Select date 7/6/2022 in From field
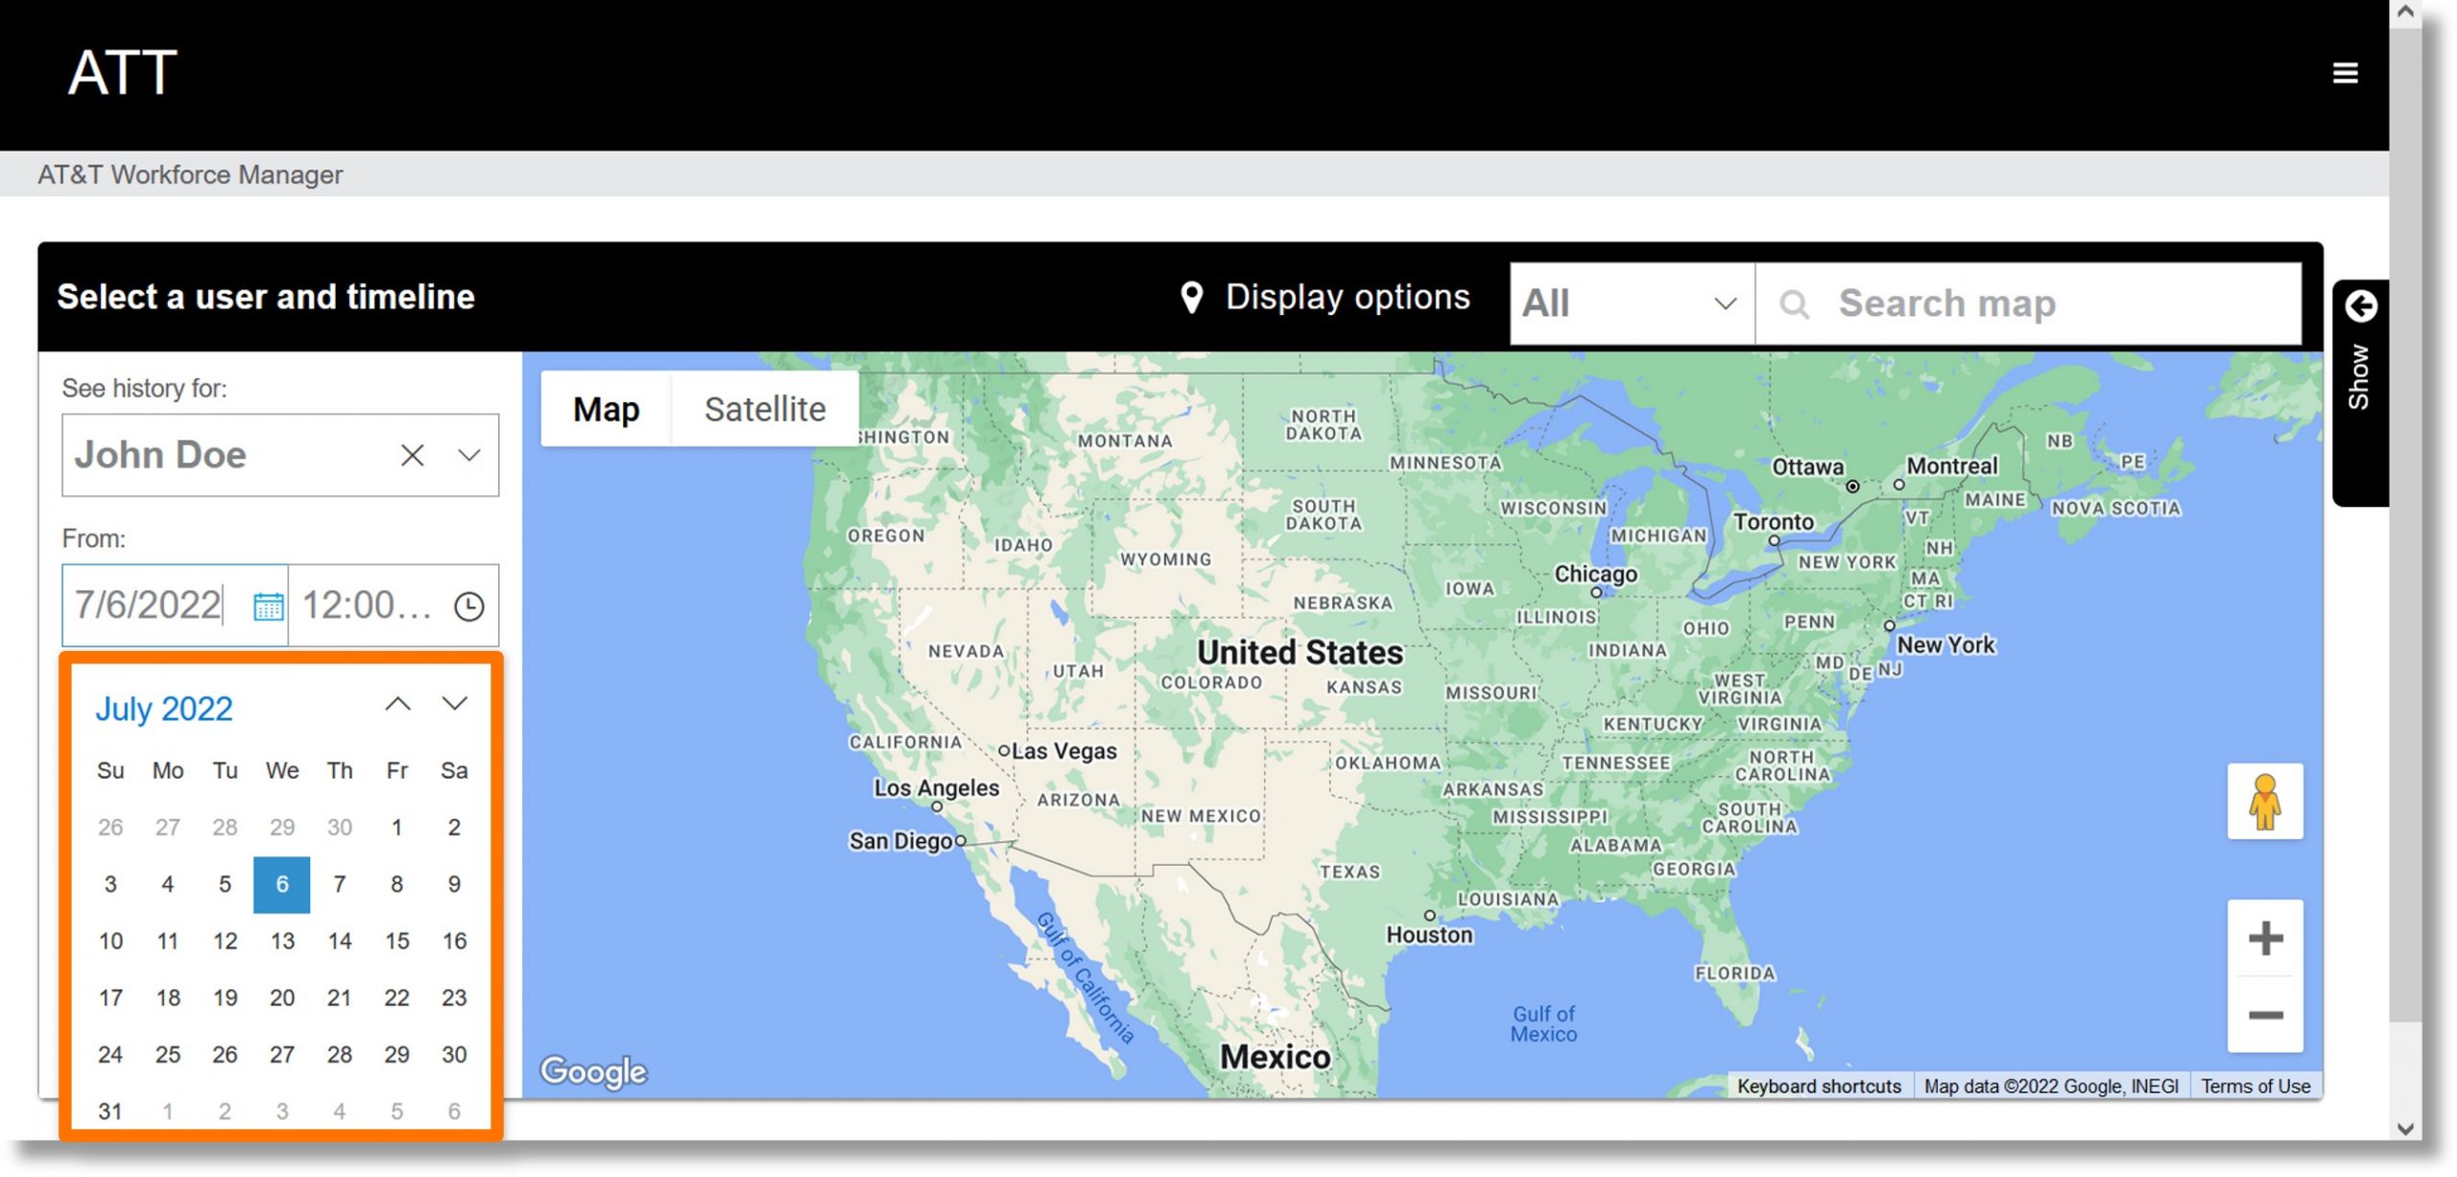The height and width of the screenshot is (1177, 2457). tap(280, 882)
